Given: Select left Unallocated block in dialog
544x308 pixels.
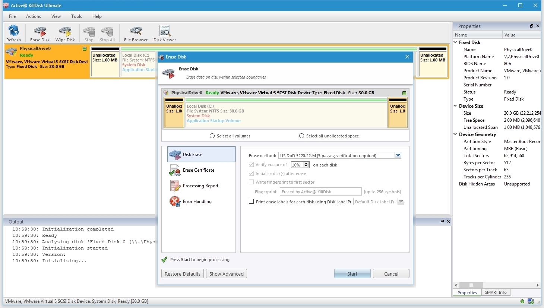Looking at the screenshot, I should [174, 113].
